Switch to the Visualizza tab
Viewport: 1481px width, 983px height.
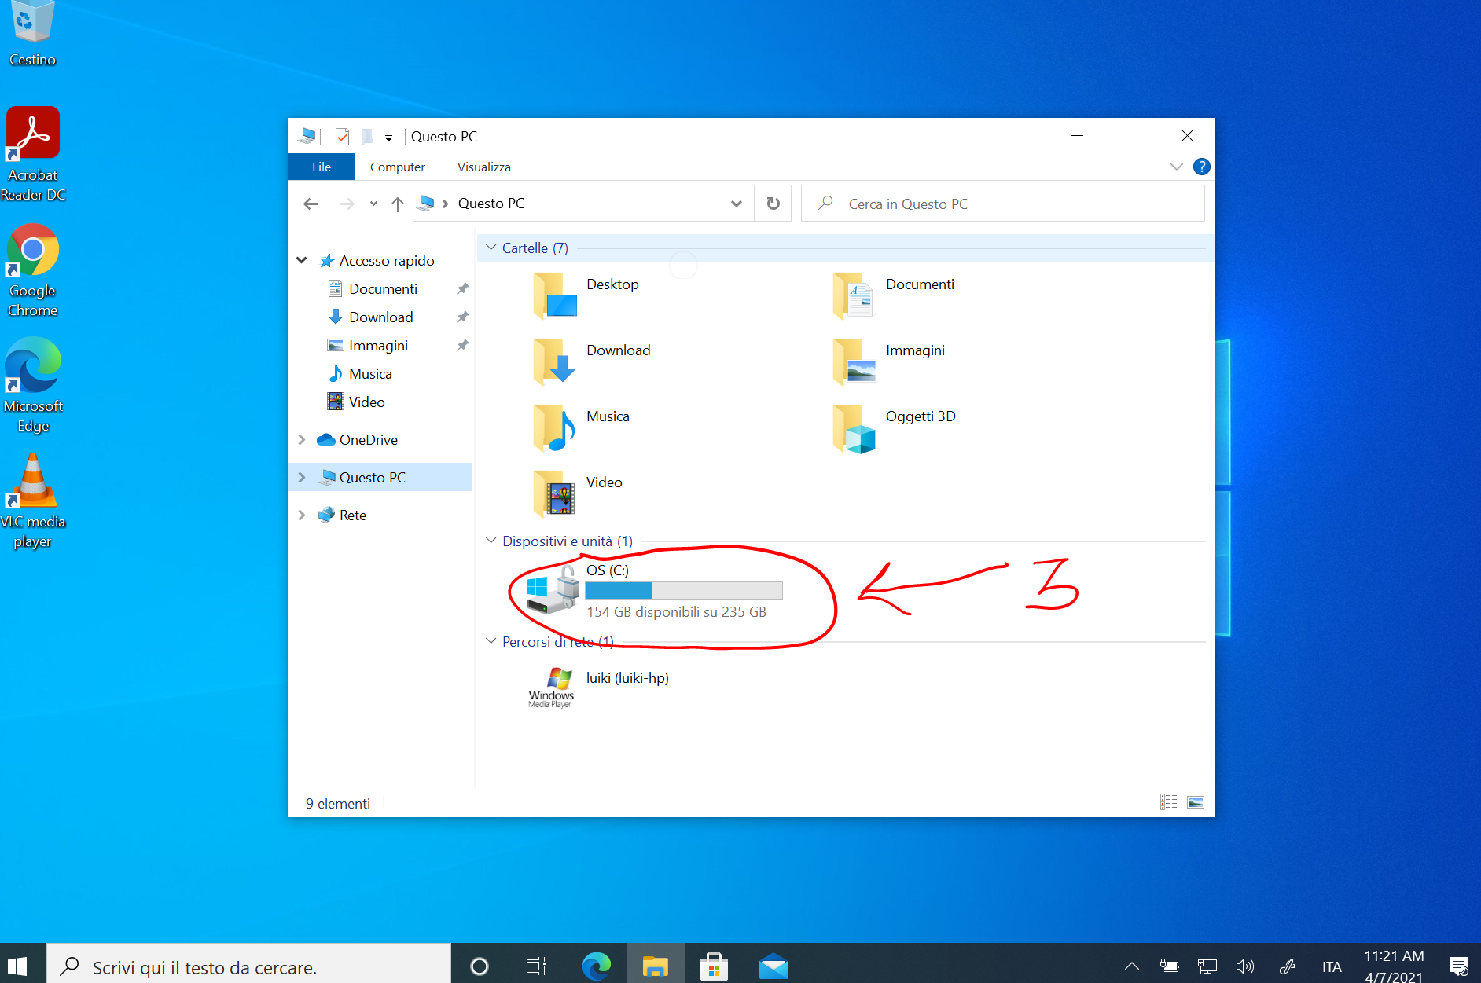483,166
